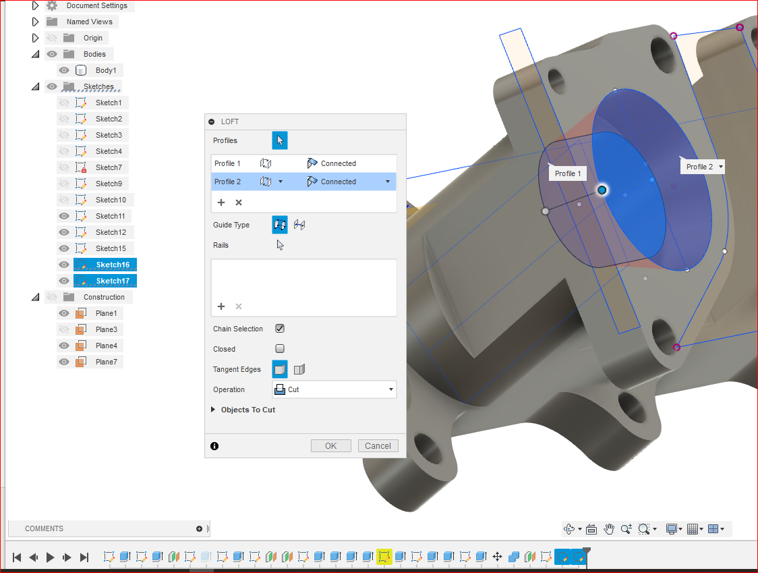This screenshot has width=758, height=573.
Task: Enable the Closed option
Action: [x=280, y=349]
